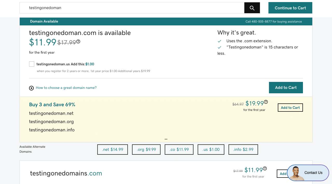This screenshot has width=332, height=184.
Task: Focus the domain search input field
Action: [x=132, y=8]
